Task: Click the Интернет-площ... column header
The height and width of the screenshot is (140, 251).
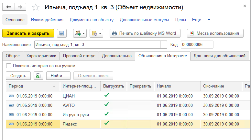Action: tap(80, 86)
